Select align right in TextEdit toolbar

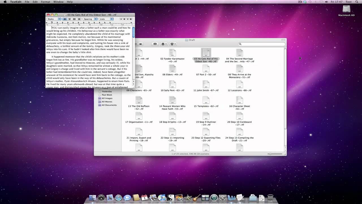coord(79,19)
